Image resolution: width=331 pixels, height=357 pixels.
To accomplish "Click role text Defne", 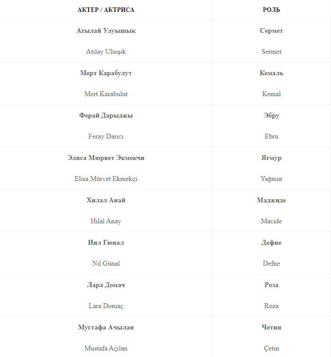I will [x=271, y=263].
